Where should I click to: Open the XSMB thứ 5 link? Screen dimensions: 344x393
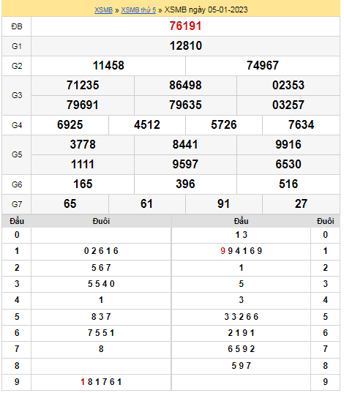[x=138, y=10]
